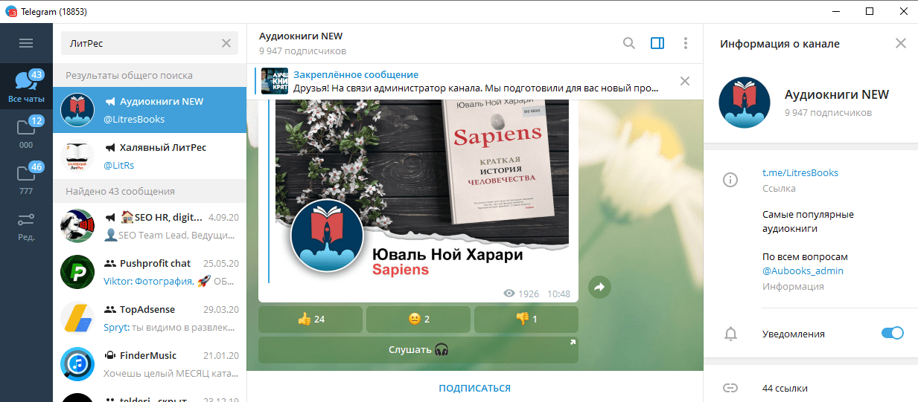Open the three-dot channel options menu
Viewport: 918px width, 402px height.
686,43
